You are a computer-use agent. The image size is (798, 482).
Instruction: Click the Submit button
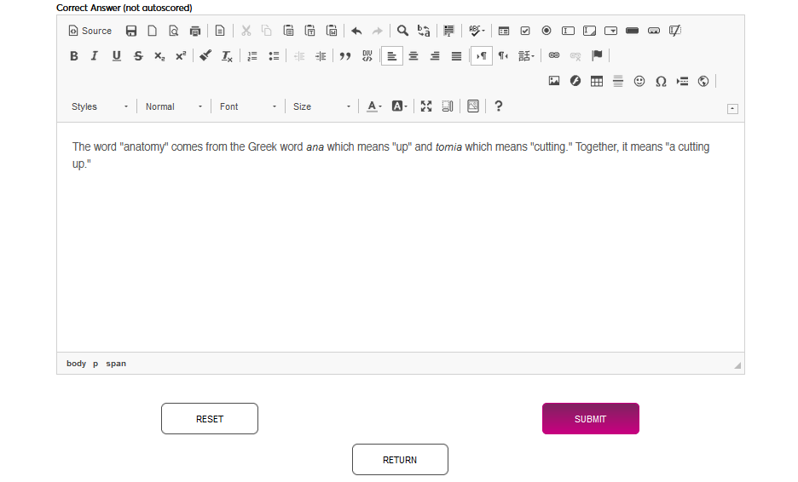click(590, 418)
